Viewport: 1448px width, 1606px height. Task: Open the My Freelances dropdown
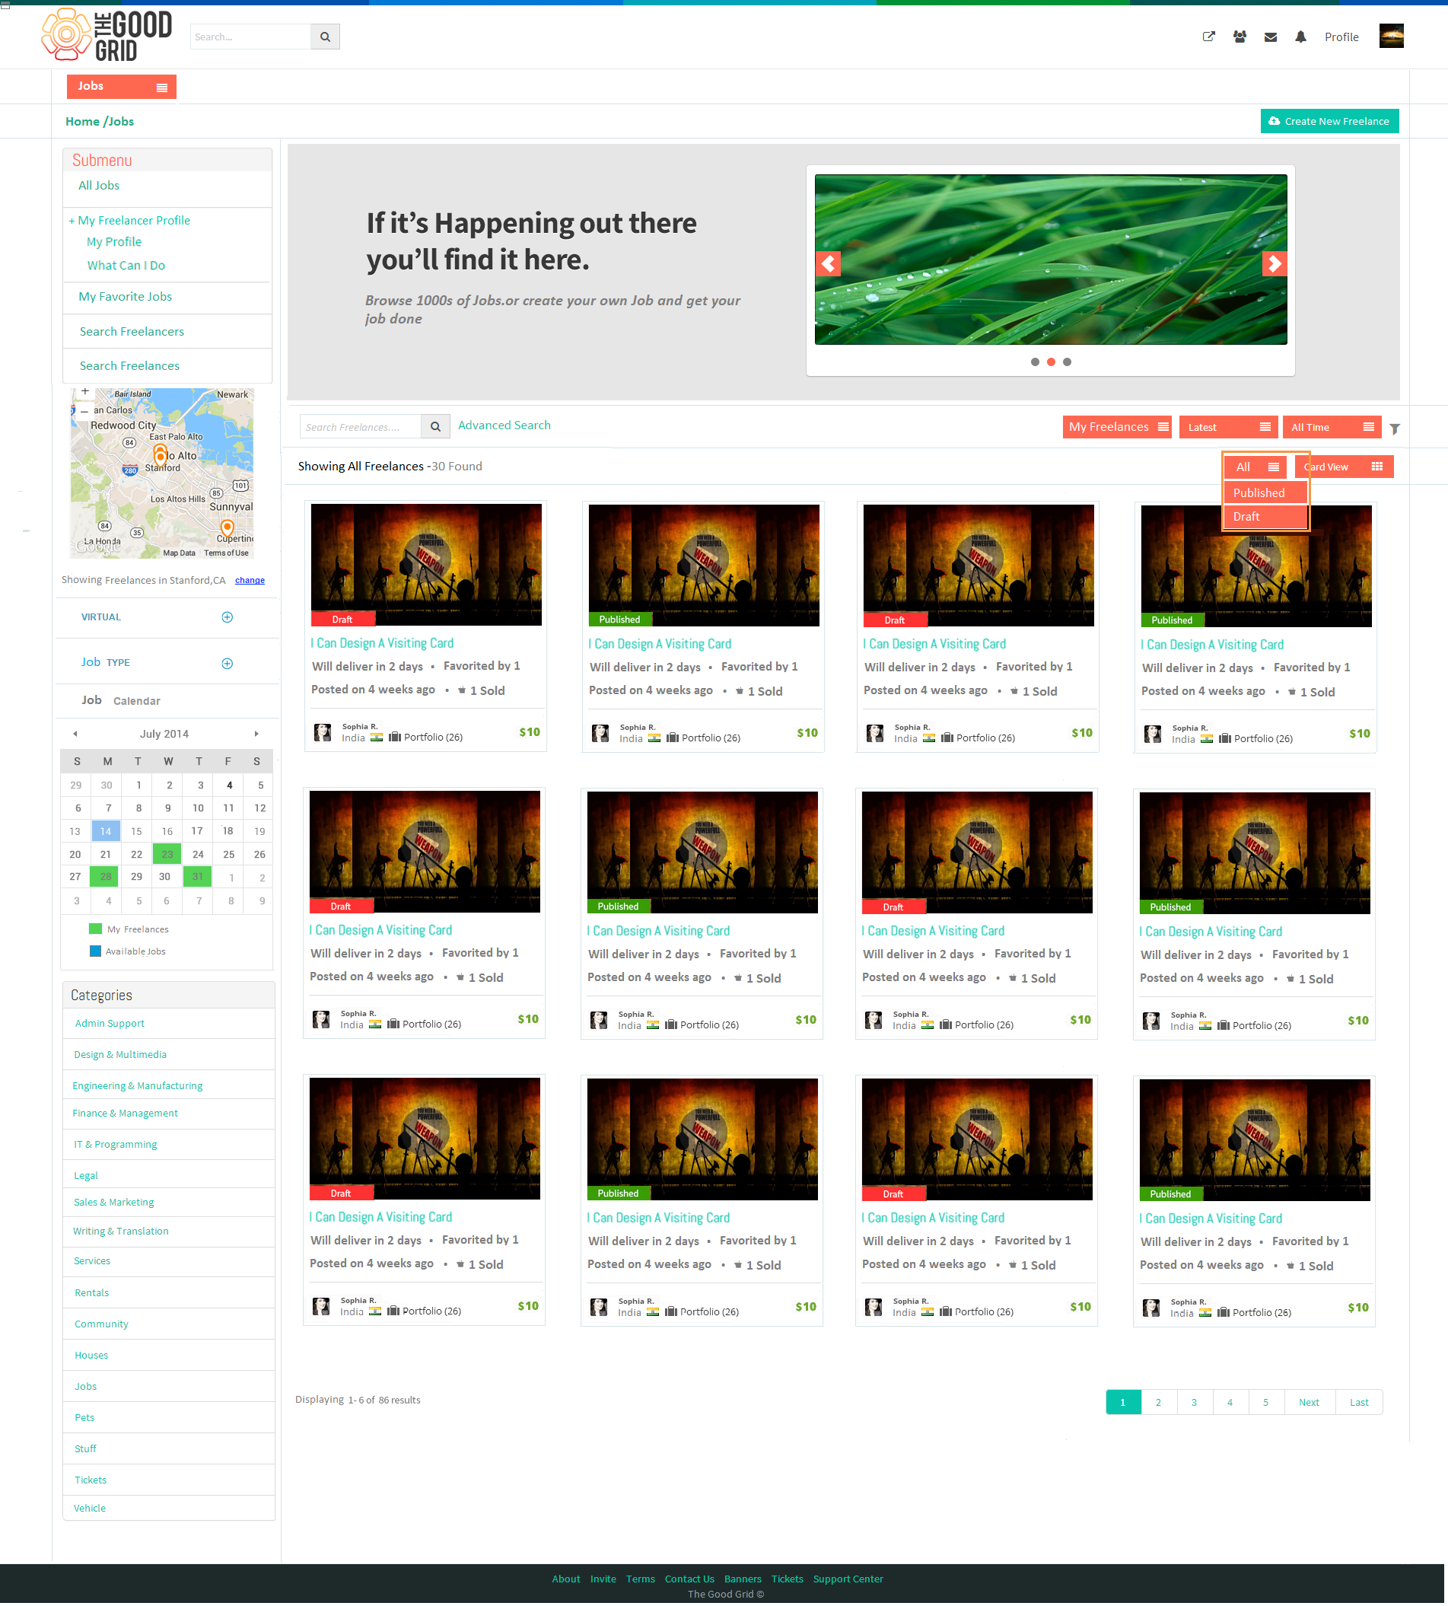[1117, 427]
